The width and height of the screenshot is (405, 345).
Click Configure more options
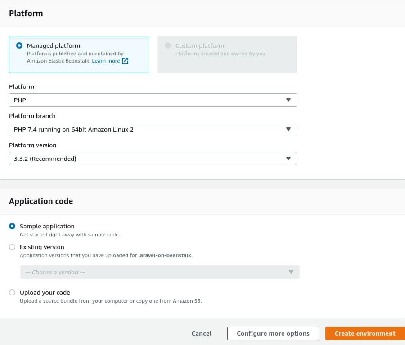273,333
